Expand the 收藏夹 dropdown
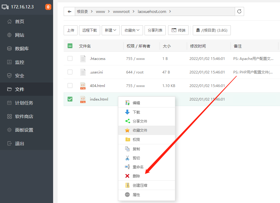Viewport: 280px width, 203px height. point(132,30)
